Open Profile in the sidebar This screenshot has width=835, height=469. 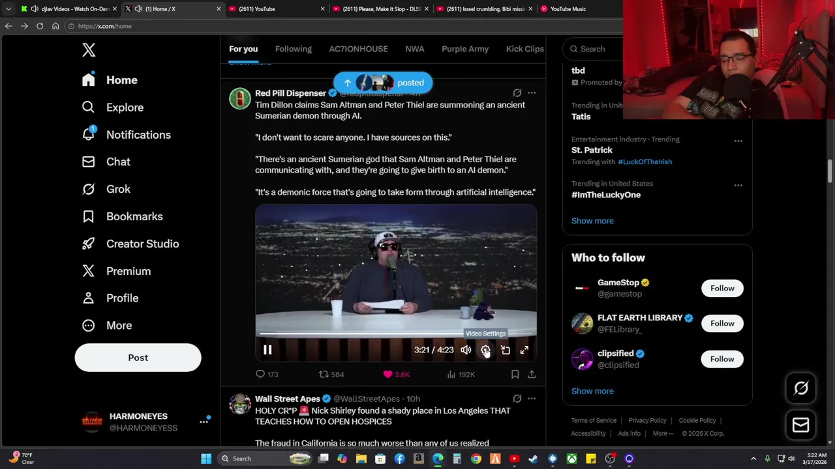coord(110,298)
